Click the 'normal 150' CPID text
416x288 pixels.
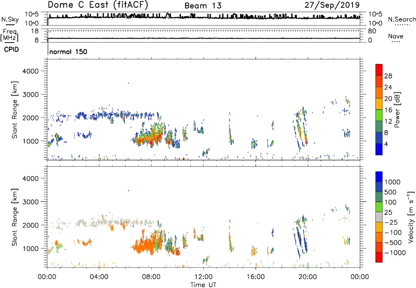(68, 51)
